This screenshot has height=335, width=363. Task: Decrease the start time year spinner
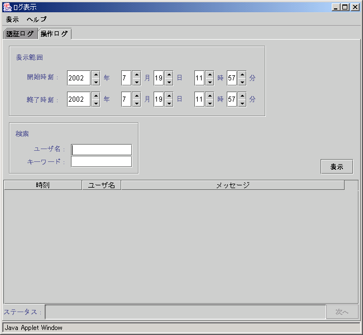[95, 82]
